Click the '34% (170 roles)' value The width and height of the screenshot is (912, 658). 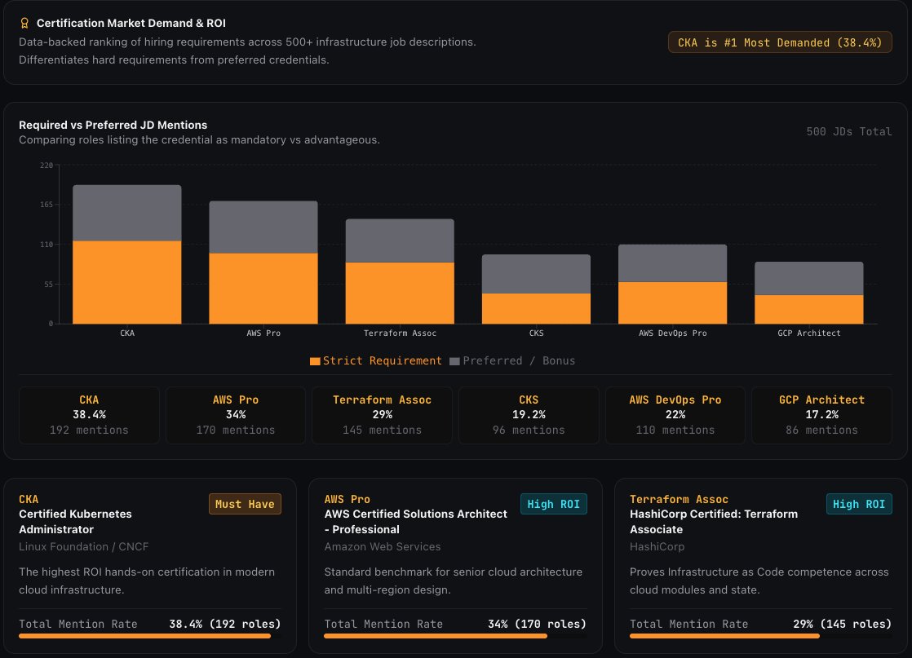[x=537, y=624]
